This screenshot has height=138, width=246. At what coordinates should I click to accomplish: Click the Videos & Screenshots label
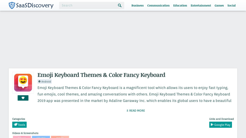[25, 133]
